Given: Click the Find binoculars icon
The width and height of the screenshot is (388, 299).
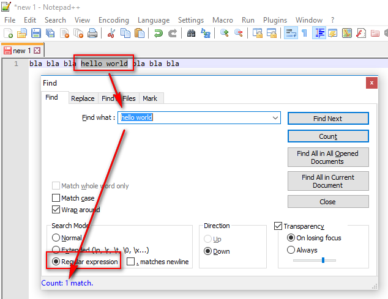Looking at the screenshot, I should click(191, 33).
